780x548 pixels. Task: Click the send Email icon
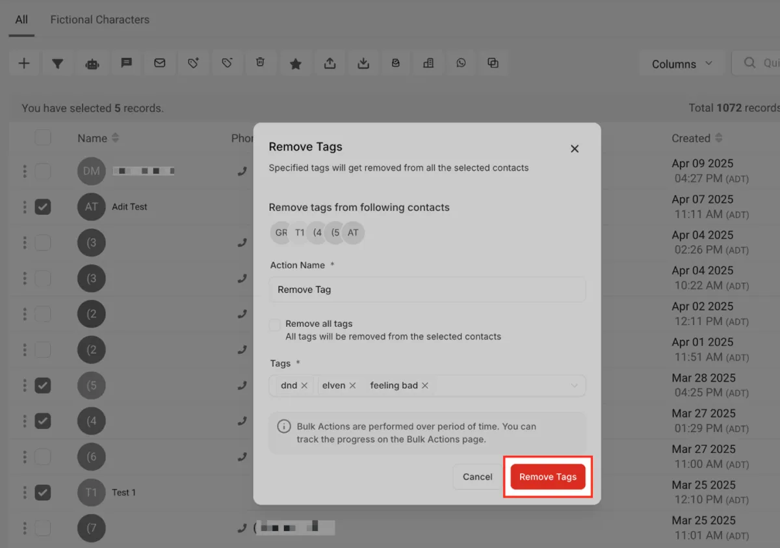(x=159, y=63)
